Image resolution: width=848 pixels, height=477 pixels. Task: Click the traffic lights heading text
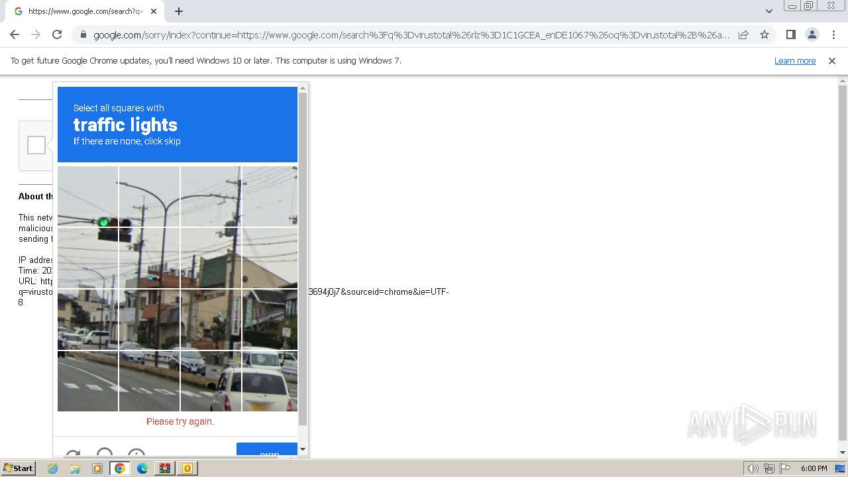pyautogui.click(x=125, y=125)
